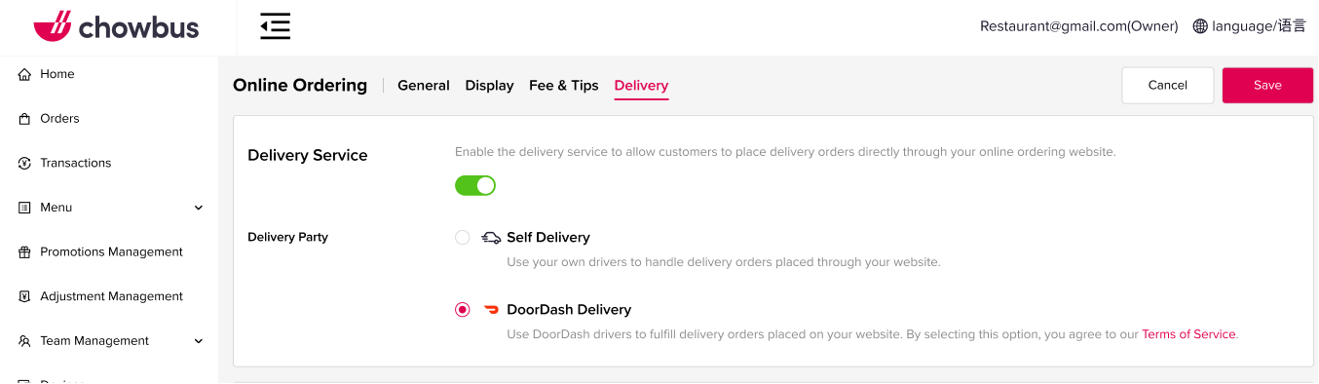Screen dimensions: 1319x384
Task: Click the Chowbus logo
Action: tap(116, 26)
